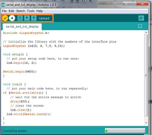Screen dimensions: 152x135
Task: Click the 'lcd.clear();' line
Action: 21,110
